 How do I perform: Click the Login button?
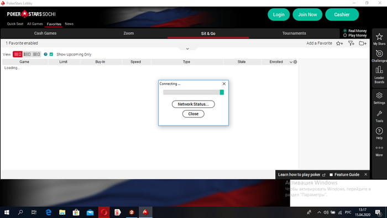[x=279, y=14]
